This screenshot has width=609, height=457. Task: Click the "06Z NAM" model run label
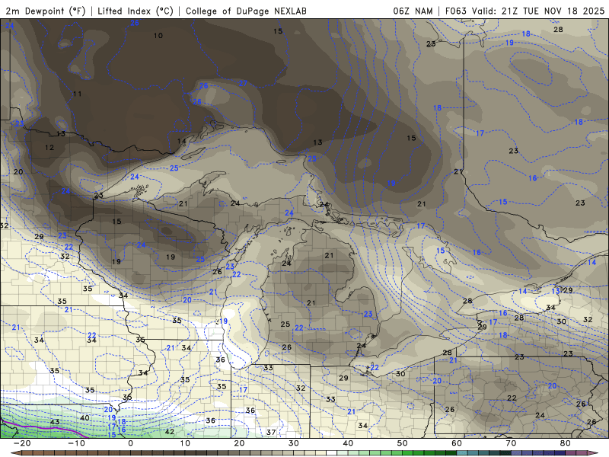pyautogui.click(x=413, y=11)
